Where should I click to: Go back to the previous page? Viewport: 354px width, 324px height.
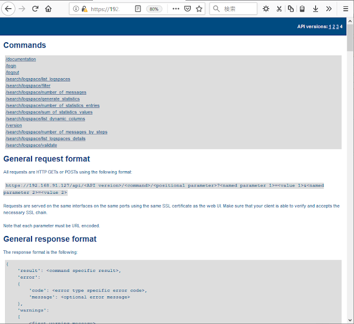coord(8,9)
